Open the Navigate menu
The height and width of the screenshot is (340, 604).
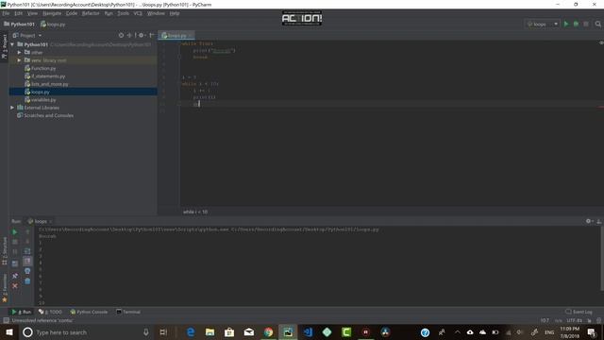(x=52, y=13)
